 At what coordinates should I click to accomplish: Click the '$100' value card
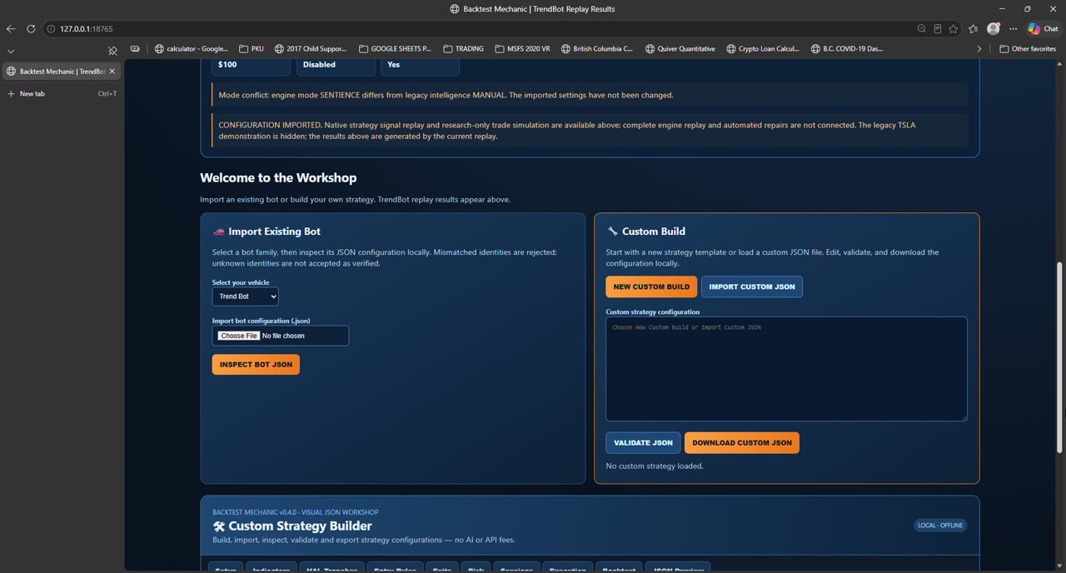tap(252, 66)
